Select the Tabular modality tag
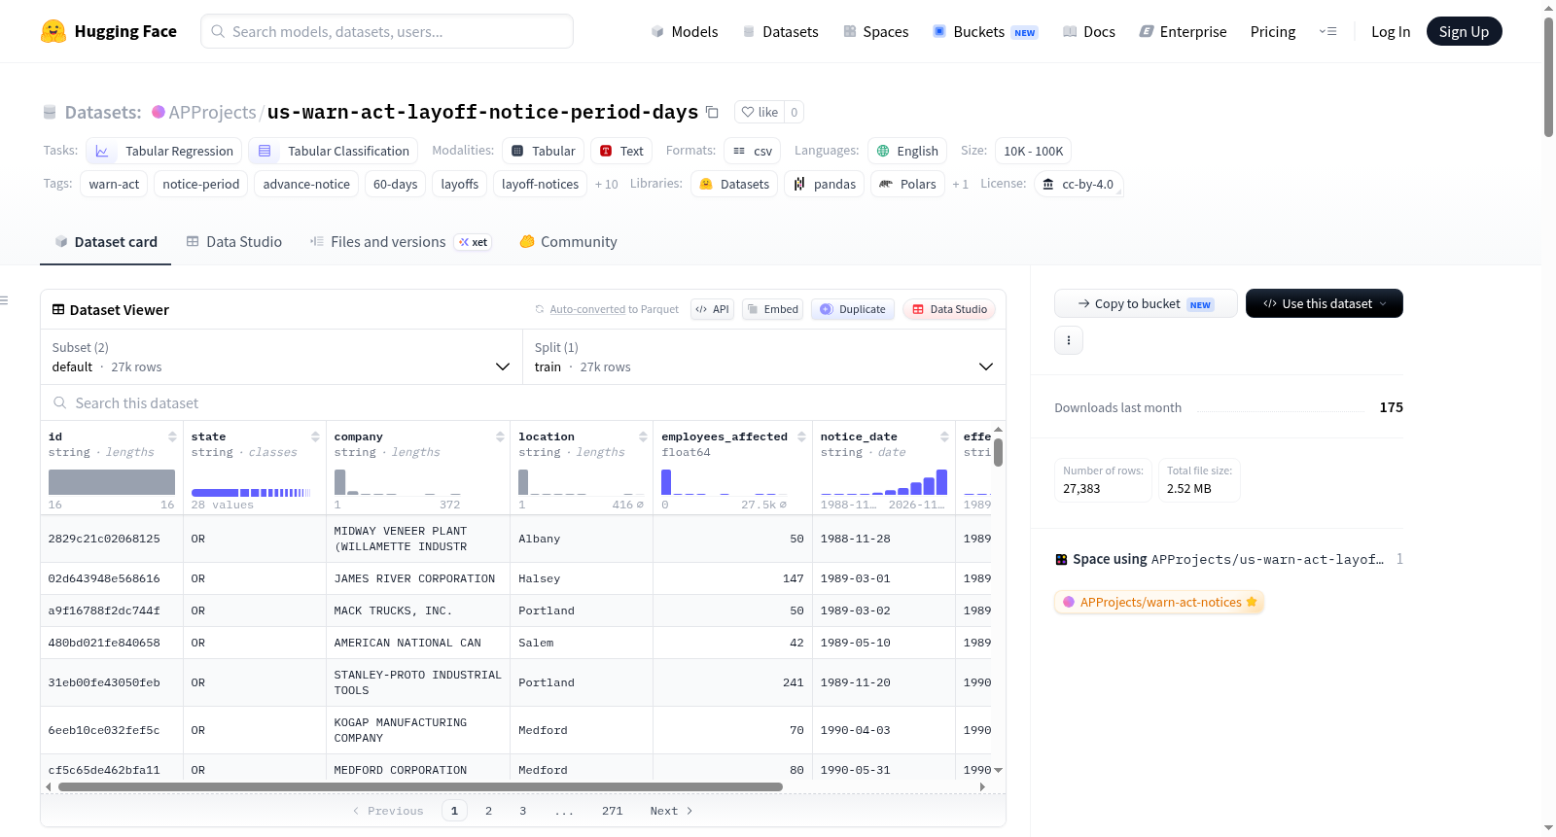 544,151
